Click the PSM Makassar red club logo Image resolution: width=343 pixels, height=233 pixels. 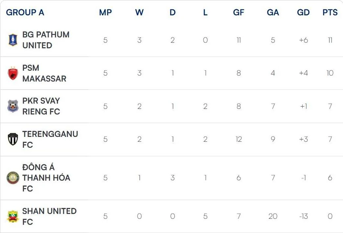pos(13,73)
